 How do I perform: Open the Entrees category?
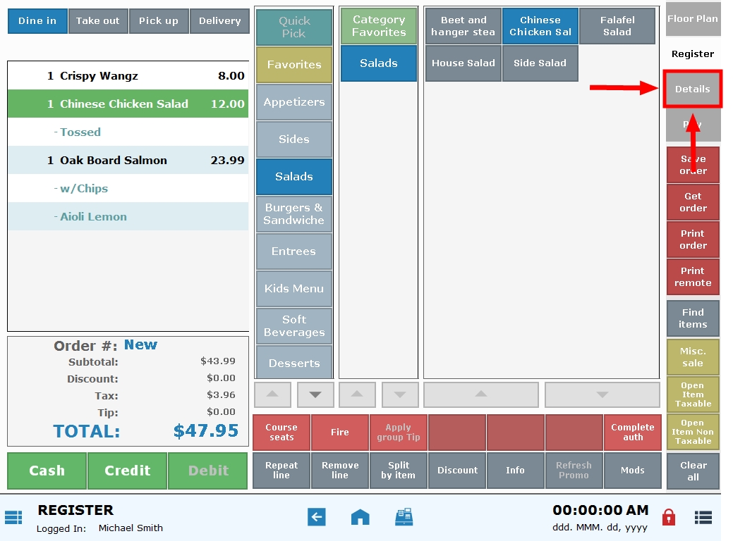pos(294,251)
